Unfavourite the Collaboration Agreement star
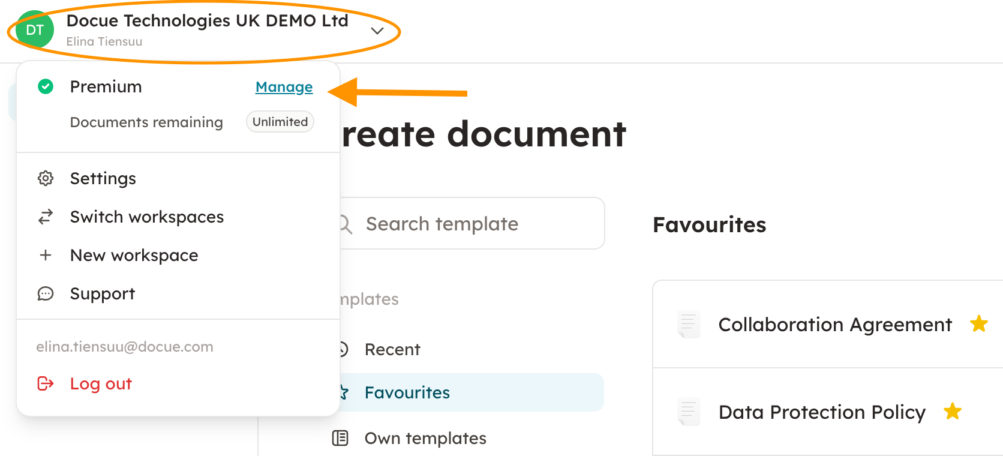This screenshot has width=1003, height=456. 979,324
